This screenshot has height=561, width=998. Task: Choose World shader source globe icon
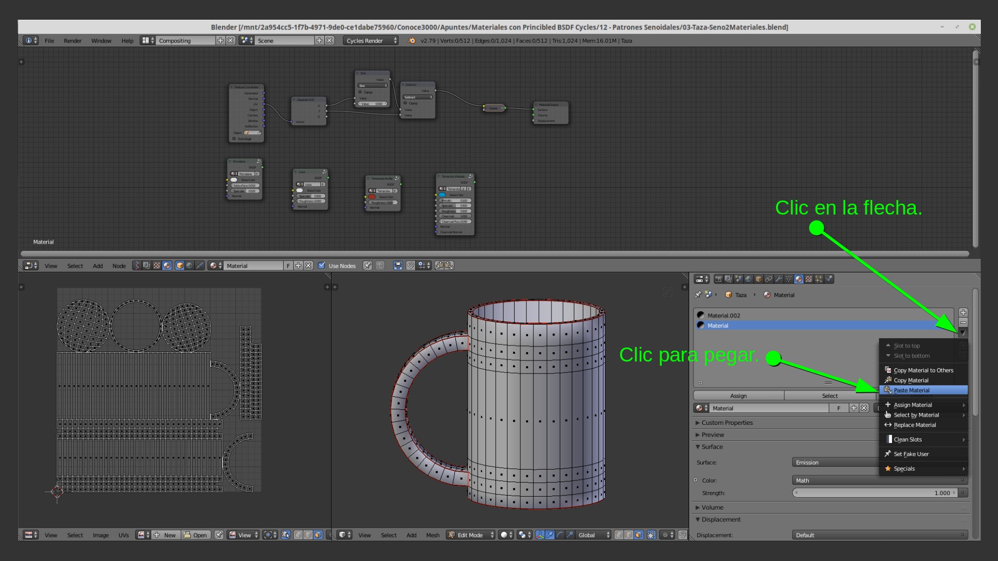(190, 265)
